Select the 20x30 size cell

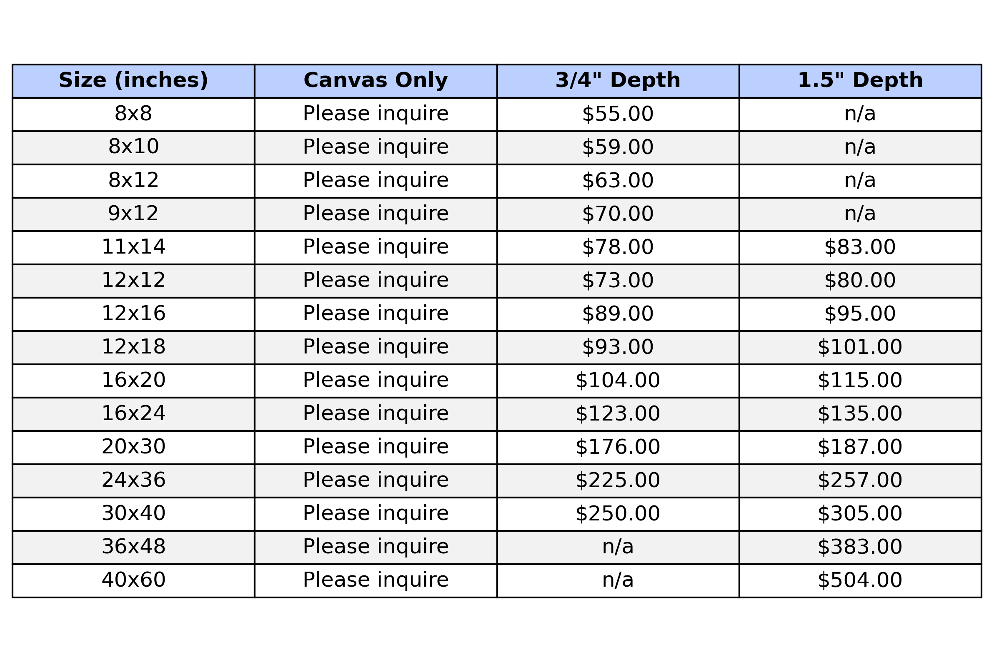point(133,448)
